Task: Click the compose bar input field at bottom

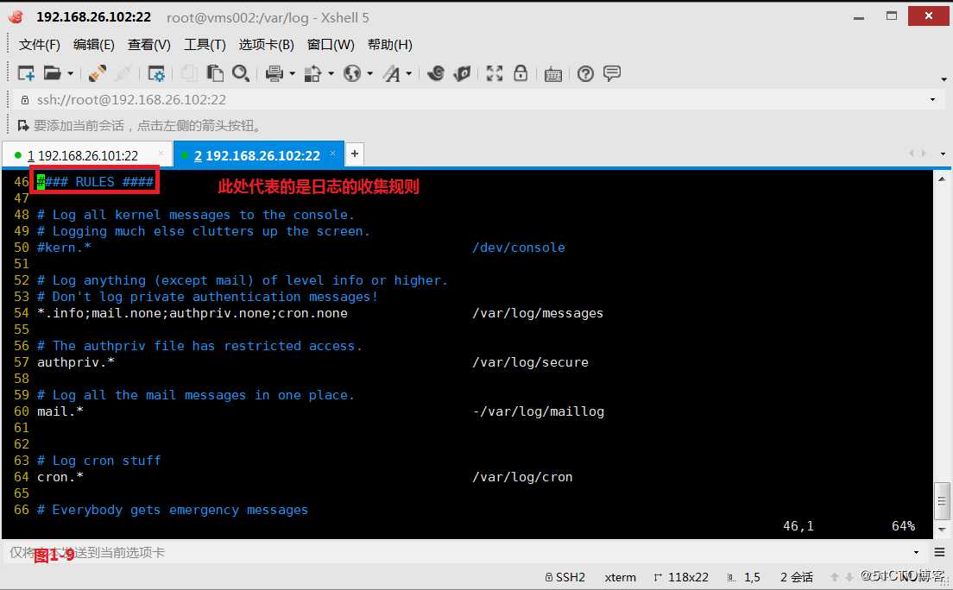Action: (456, 552)
